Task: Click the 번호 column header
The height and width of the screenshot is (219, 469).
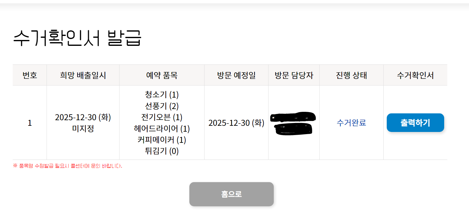Action: click(x=30, y=75)
